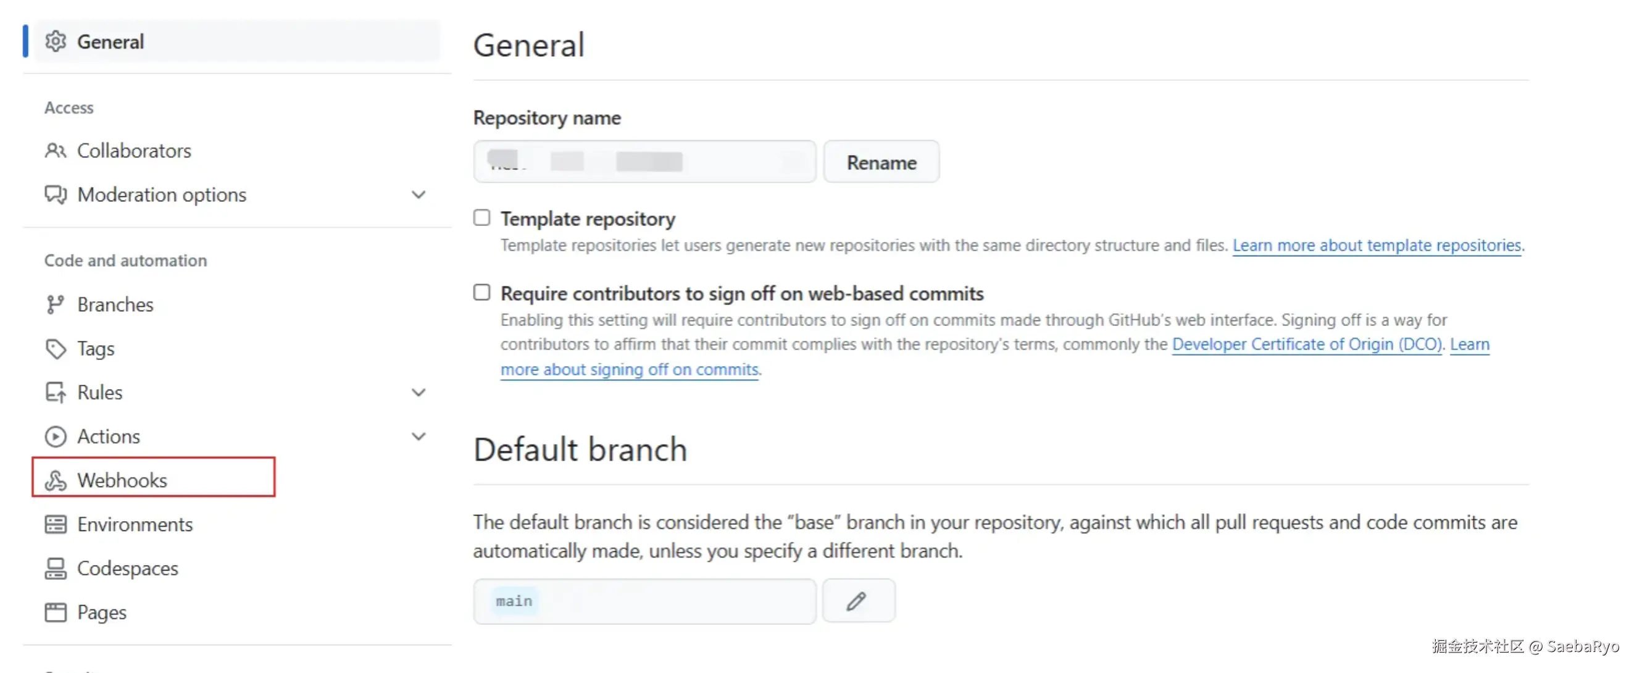Open the Collaborators settings page
1637x673 pixels.
coord(134,151)
